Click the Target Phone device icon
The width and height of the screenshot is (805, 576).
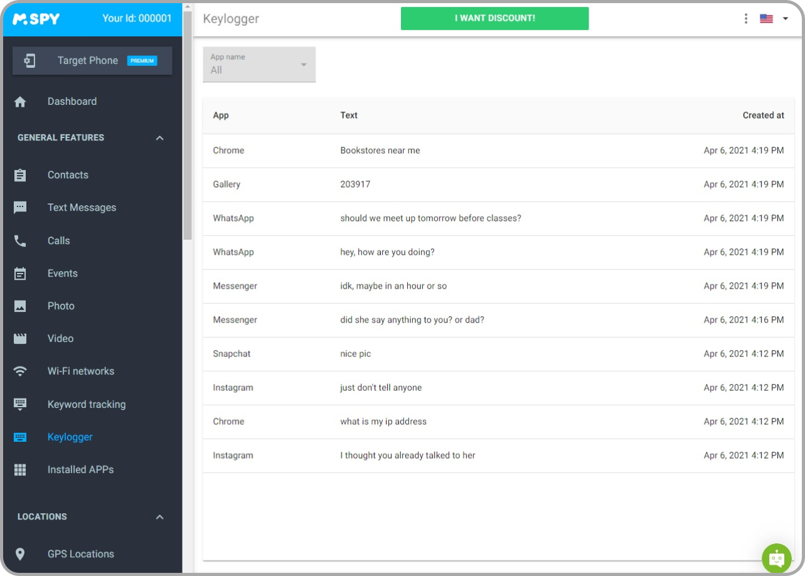pos(29,60)
